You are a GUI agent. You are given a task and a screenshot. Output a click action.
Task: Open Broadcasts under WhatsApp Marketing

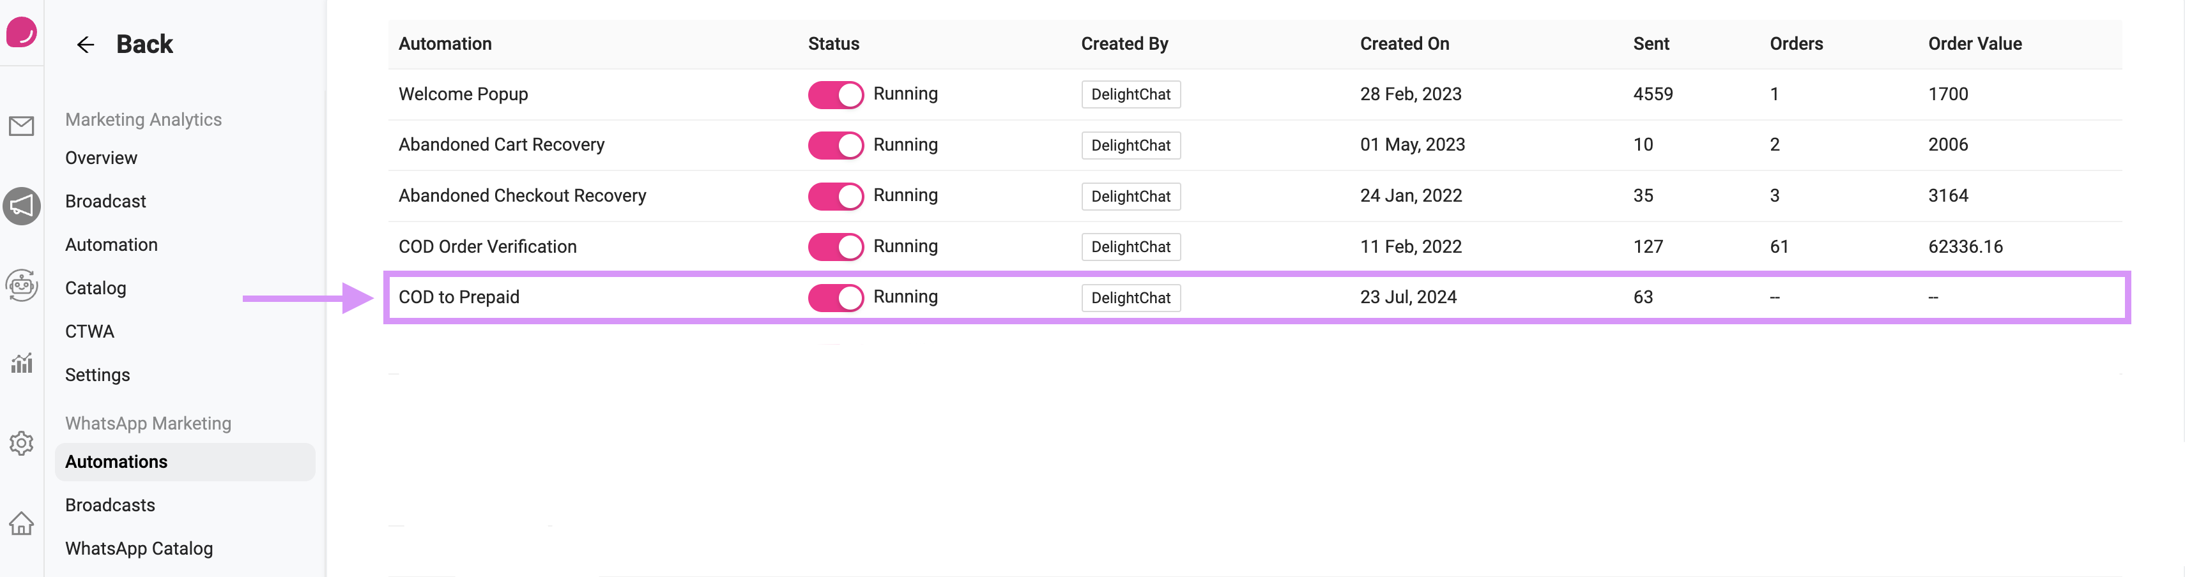click(111, 506)
